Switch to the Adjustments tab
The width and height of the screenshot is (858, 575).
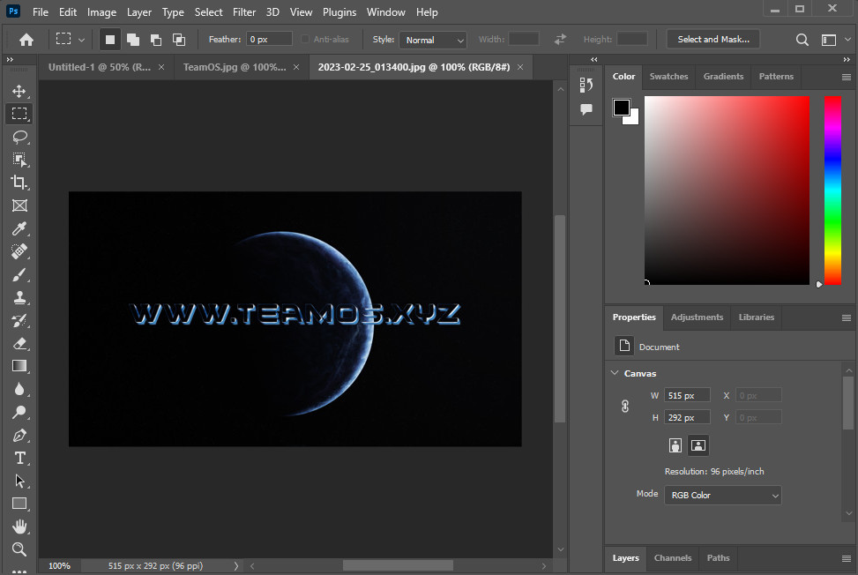coord(698,317)
